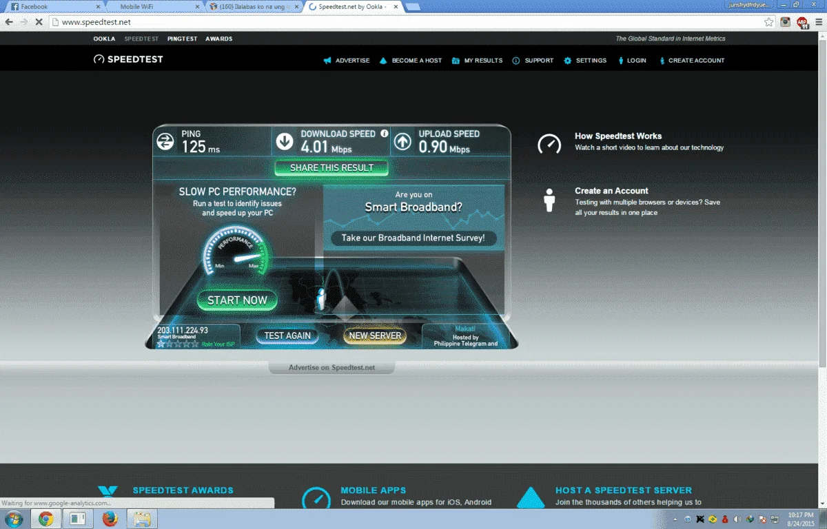
Task: Click the Login person icon
Action: pos(621,61)
